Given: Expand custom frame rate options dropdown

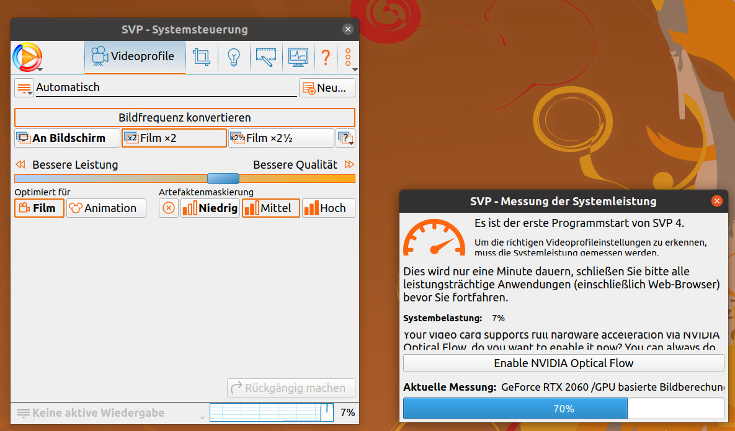Looking at the screenshot, I should [x=345, y=138].
